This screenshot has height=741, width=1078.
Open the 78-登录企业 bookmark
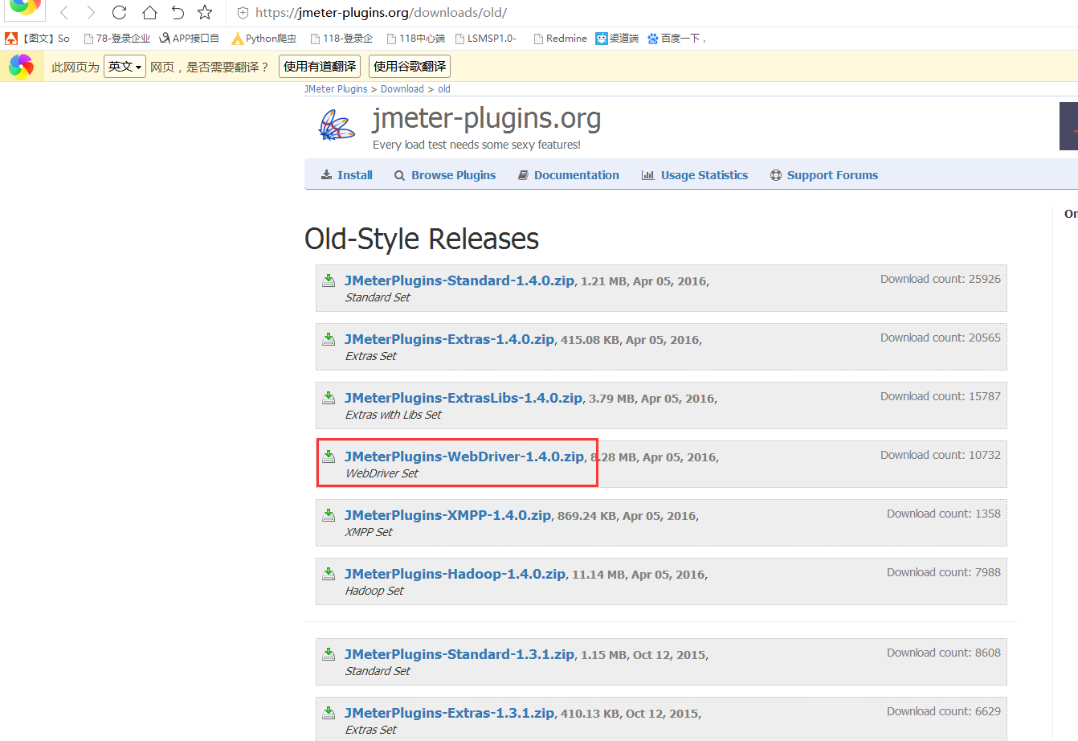(117, 39)
